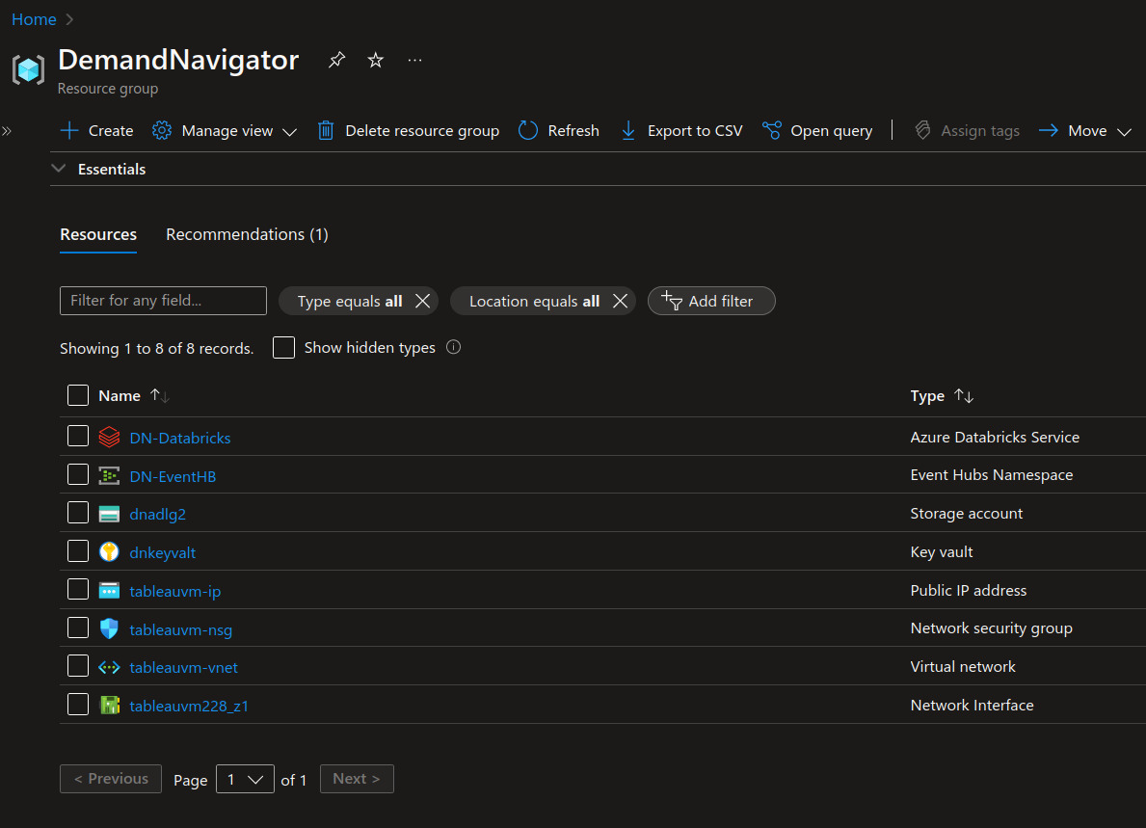Check the DN-EventHB row checkbox
This screenshot has width=1146, height=828.
pos(77,474)
